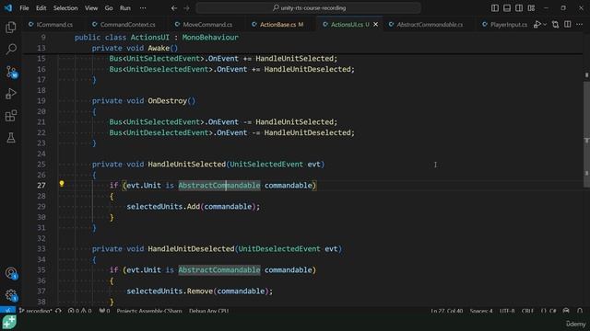Viewport: 590px width, 331px height.
Task: Click the unity-rts-course-recording search box
Action: [308, 8]
